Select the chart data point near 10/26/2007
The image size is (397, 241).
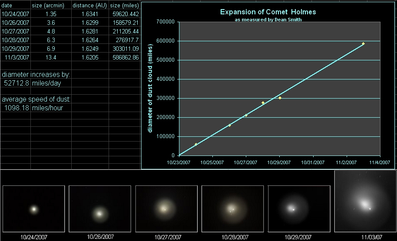229,125
